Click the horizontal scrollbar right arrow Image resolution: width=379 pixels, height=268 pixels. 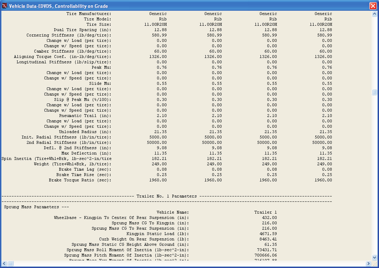click(x=368, y=263)
